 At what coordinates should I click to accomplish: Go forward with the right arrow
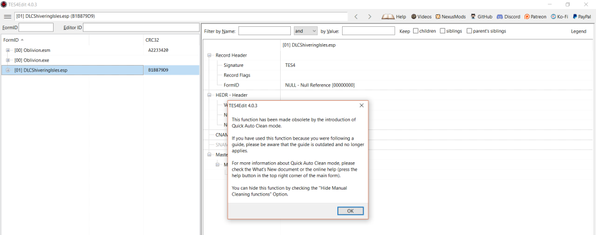coord(370,17)
